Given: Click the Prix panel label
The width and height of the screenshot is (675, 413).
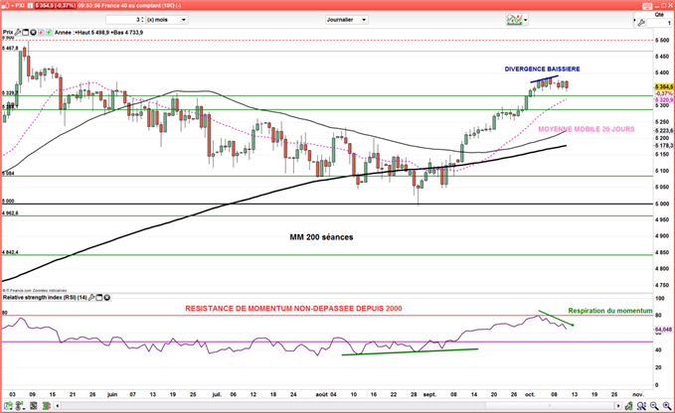Looking at the screenshot, I should tap(8, 32).
